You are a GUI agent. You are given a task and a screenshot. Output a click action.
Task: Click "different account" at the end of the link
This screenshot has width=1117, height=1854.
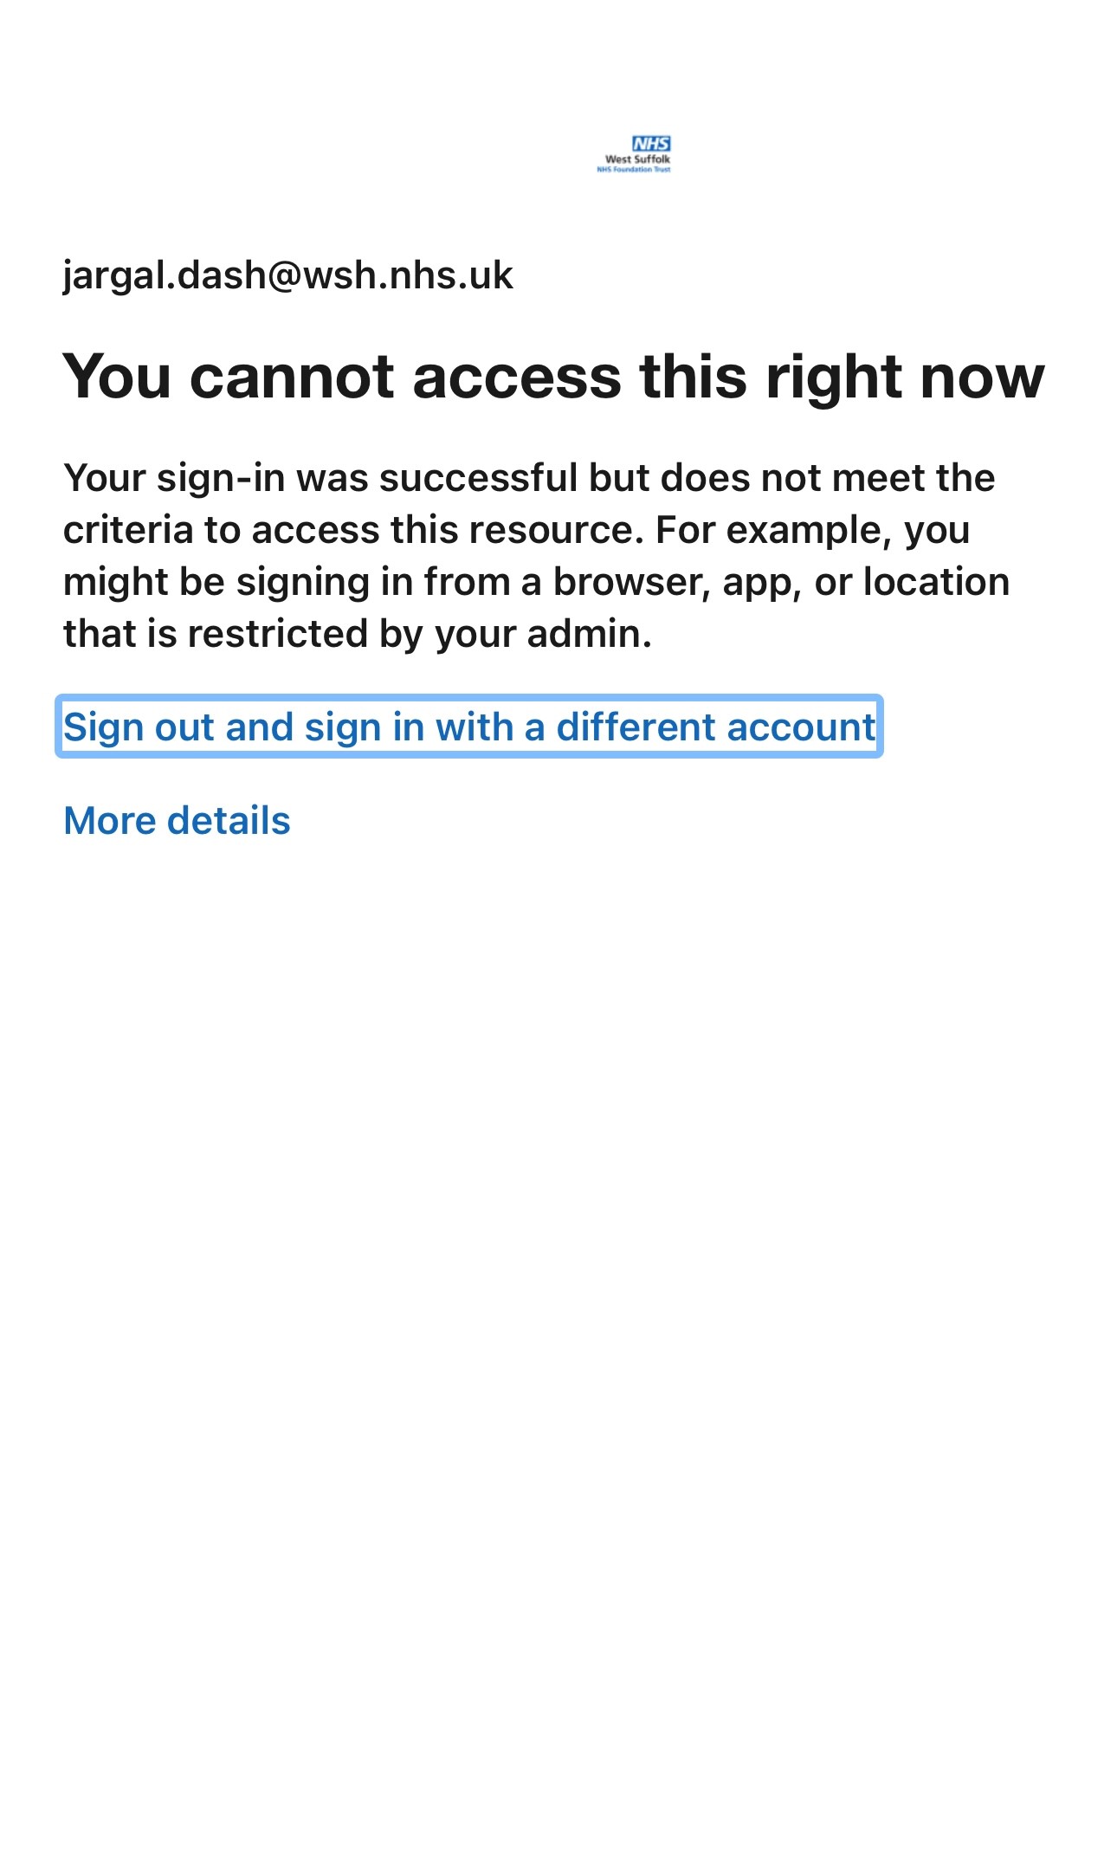coord(716,727)
